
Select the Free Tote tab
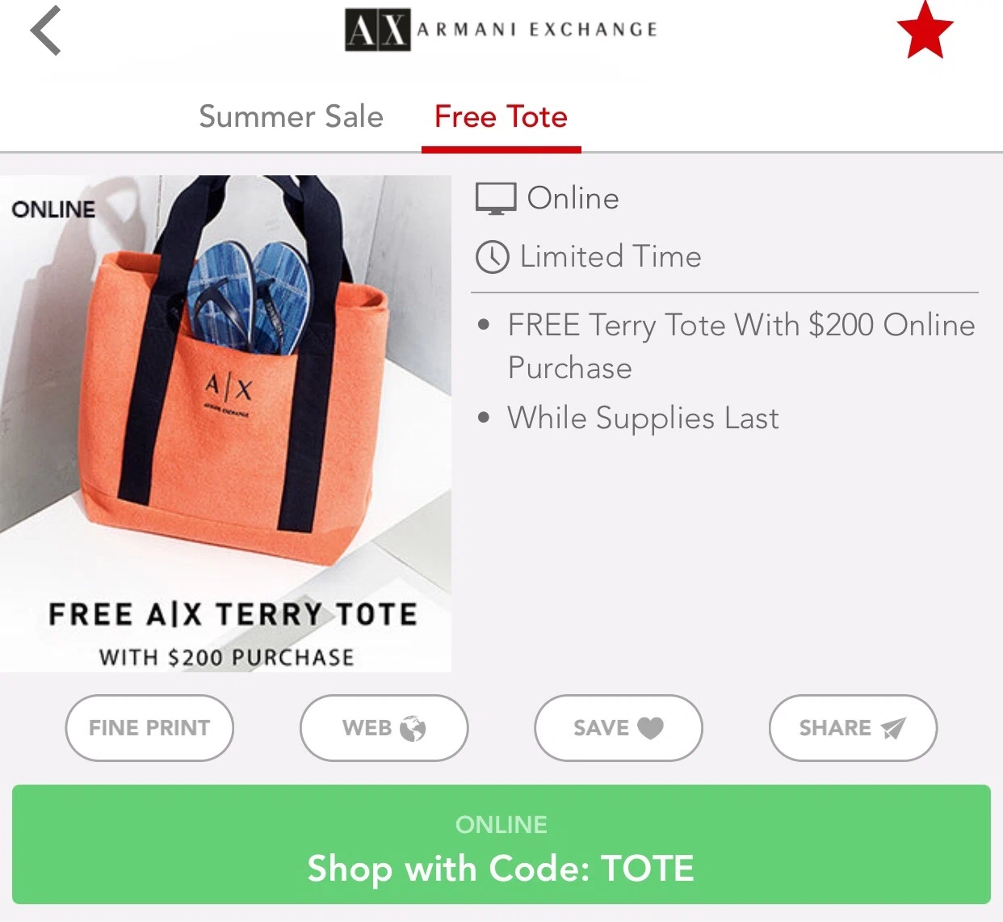click(501, 116)
